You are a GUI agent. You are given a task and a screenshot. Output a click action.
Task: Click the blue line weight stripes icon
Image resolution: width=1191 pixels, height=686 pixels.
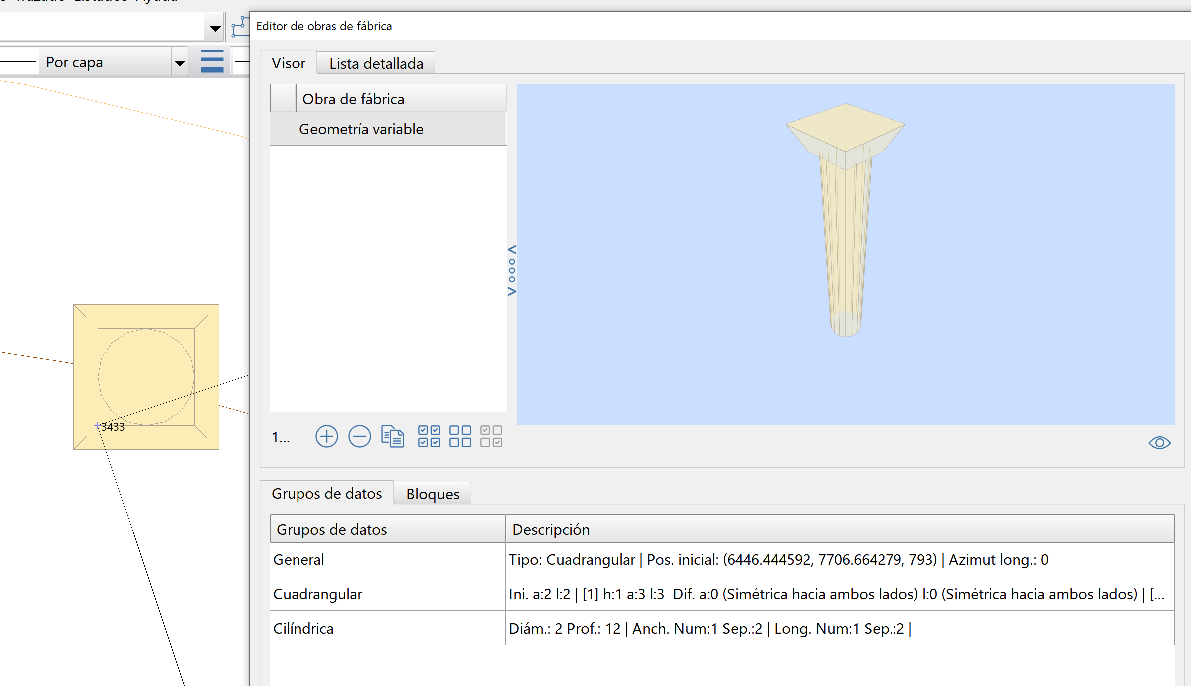click(212, 62)
